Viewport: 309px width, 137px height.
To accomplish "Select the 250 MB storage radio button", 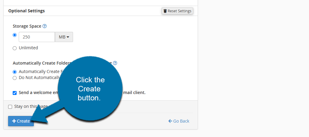I will [14, 35].
